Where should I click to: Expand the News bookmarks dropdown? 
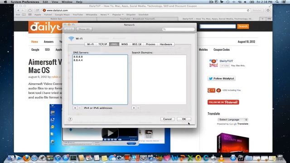(x=105, y=14)
